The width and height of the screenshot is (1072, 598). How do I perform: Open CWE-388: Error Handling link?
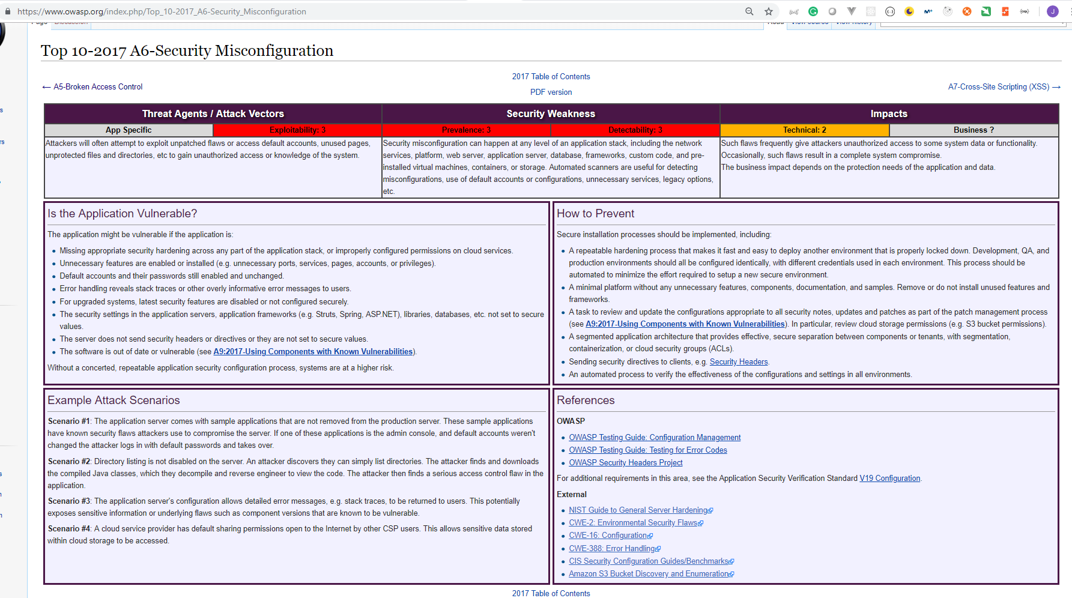coord(612,549)
